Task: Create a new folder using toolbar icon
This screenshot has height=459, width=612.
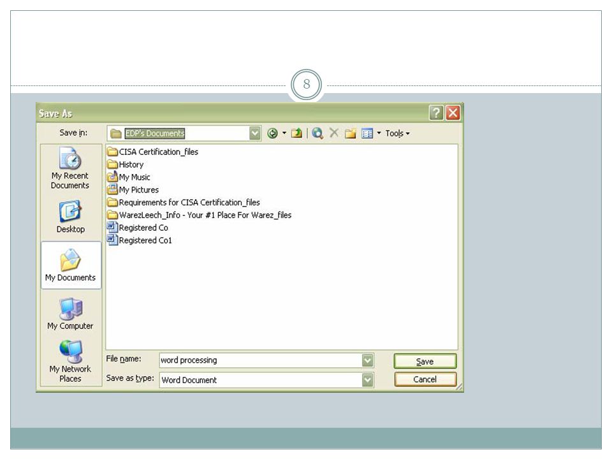Action: point(351,133)
